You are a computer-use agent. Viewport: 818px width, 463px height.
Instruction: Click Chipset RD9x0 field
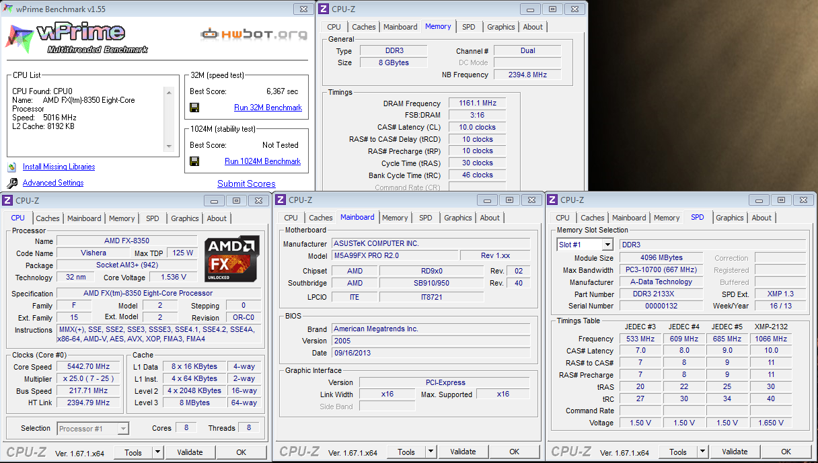pyautogui.click(x=431, y=270)
